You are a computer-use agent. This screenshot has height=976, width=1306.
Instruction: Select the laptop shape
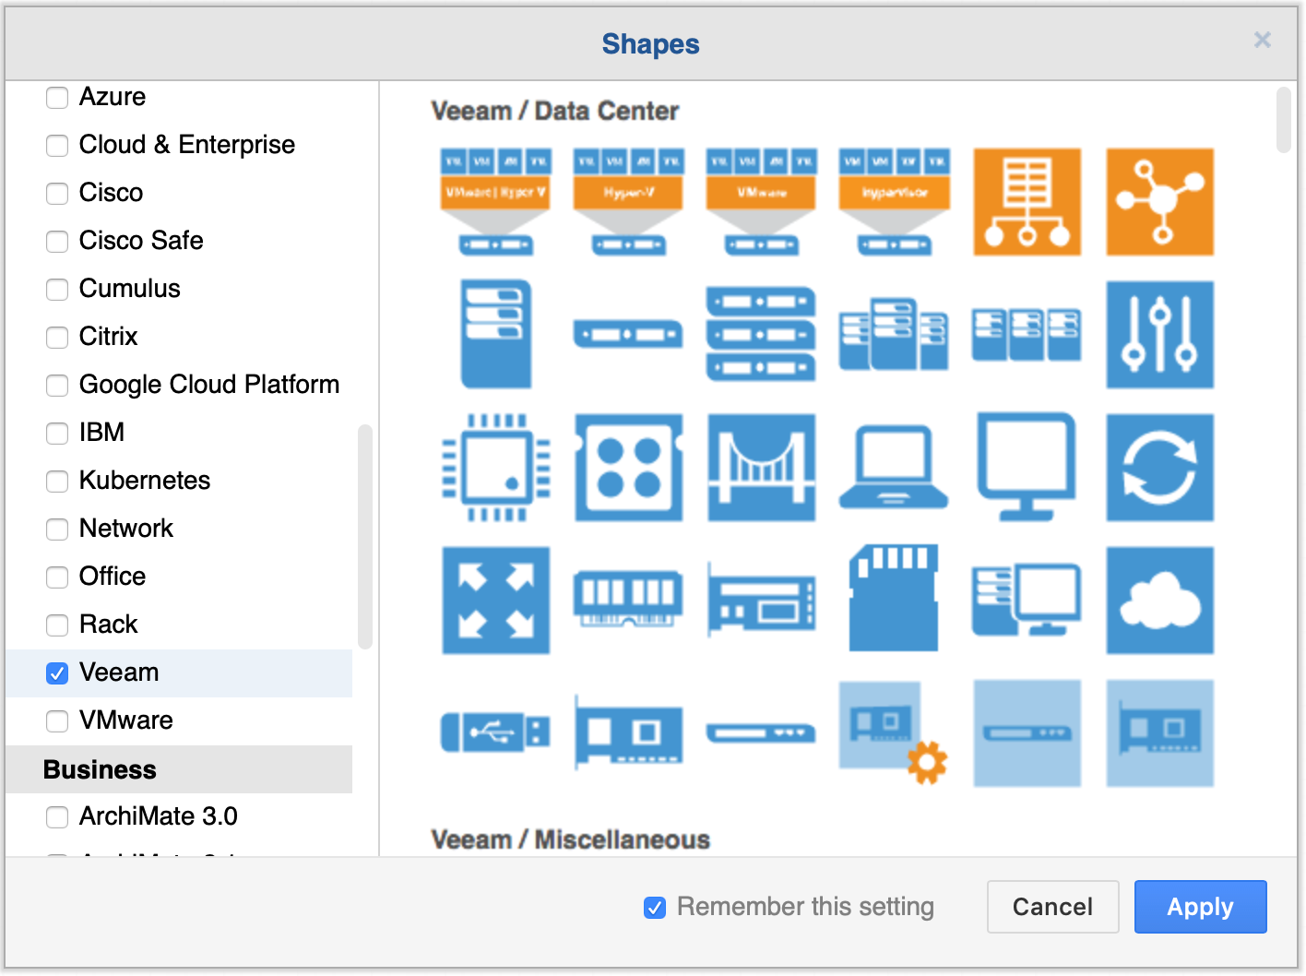pyautogui.click(x=894, y=468)
